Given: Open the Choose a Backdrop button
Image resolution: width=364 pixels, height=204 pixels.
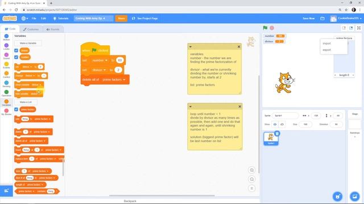Looking at the screenshot, I should pyautogui.click(x=355, y=197).
